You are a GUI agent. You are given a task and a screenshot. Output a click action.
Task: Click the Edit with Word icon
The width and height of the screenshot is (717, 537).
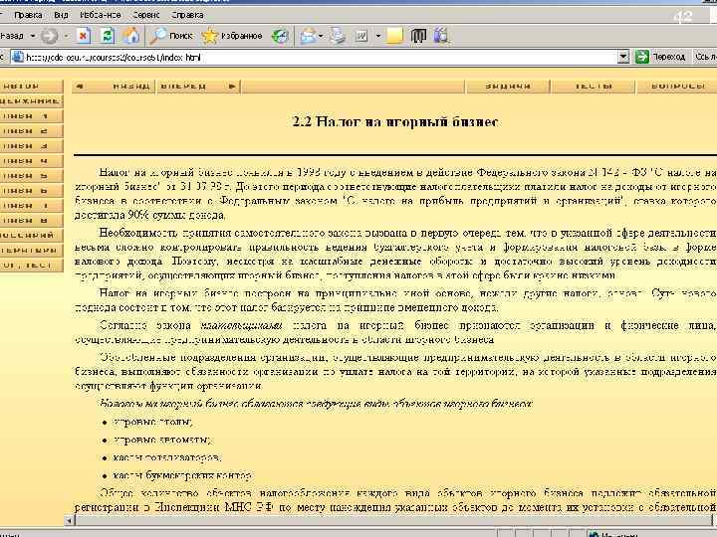(361, 36)
